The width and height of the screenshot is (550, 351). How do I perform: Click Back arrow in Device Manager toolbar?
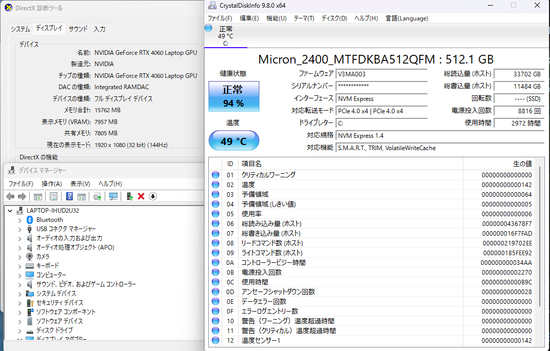pyautogui.click(x=11, y=197)
